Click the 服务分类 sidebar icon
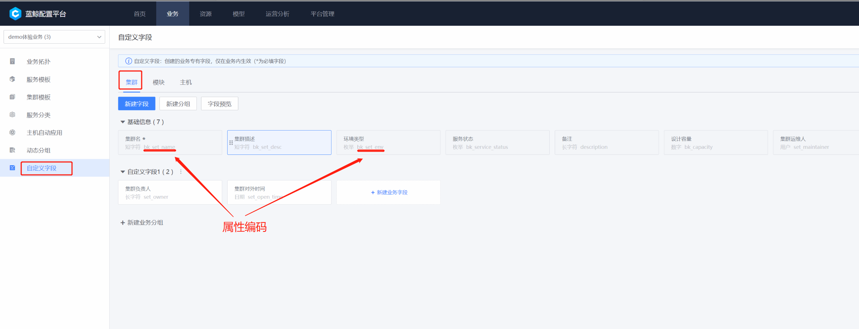 [x=12, y=114]
